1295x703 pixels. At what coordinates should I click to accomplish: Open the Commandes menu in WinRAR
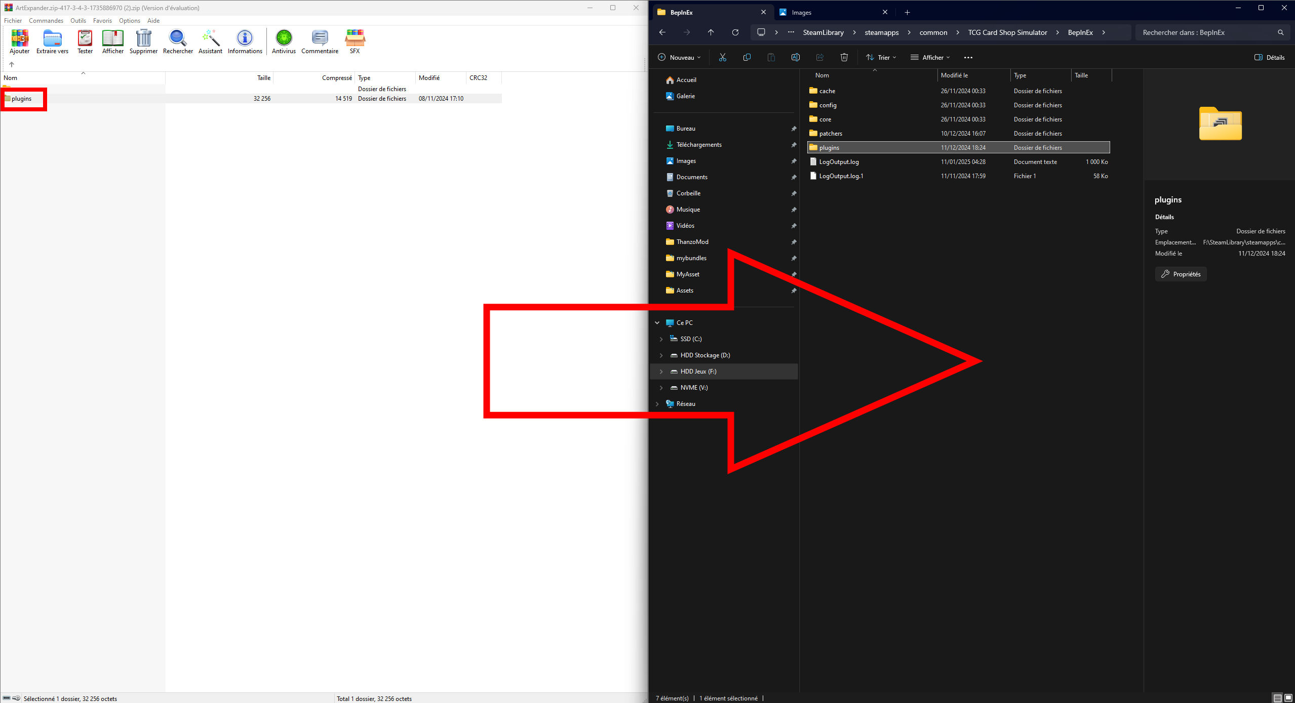coord(46,21)
